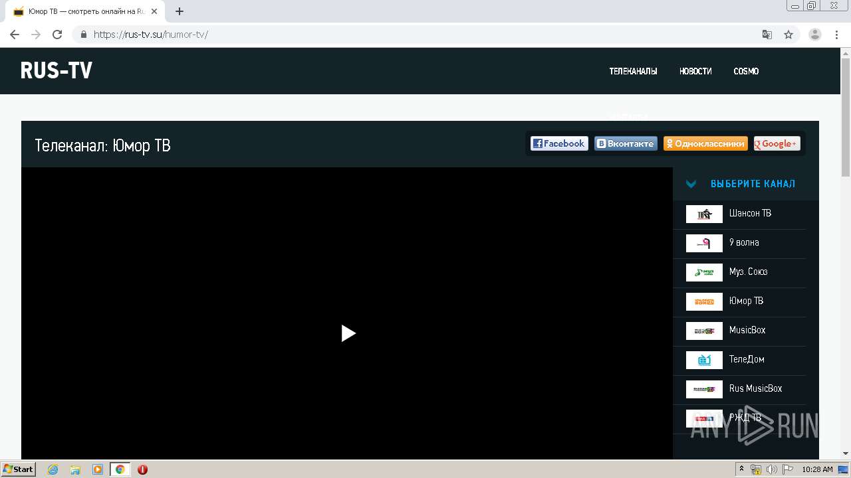Open the COSMO menu item
This screenshot has width=851, height=478.
[746, 71]
